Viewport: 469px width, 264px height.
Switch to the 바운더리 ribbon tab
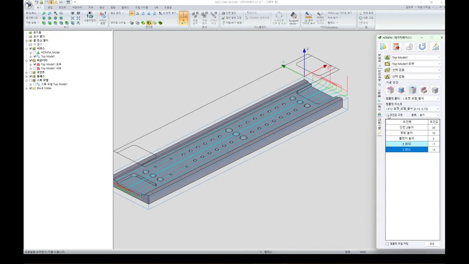[77, 7]
